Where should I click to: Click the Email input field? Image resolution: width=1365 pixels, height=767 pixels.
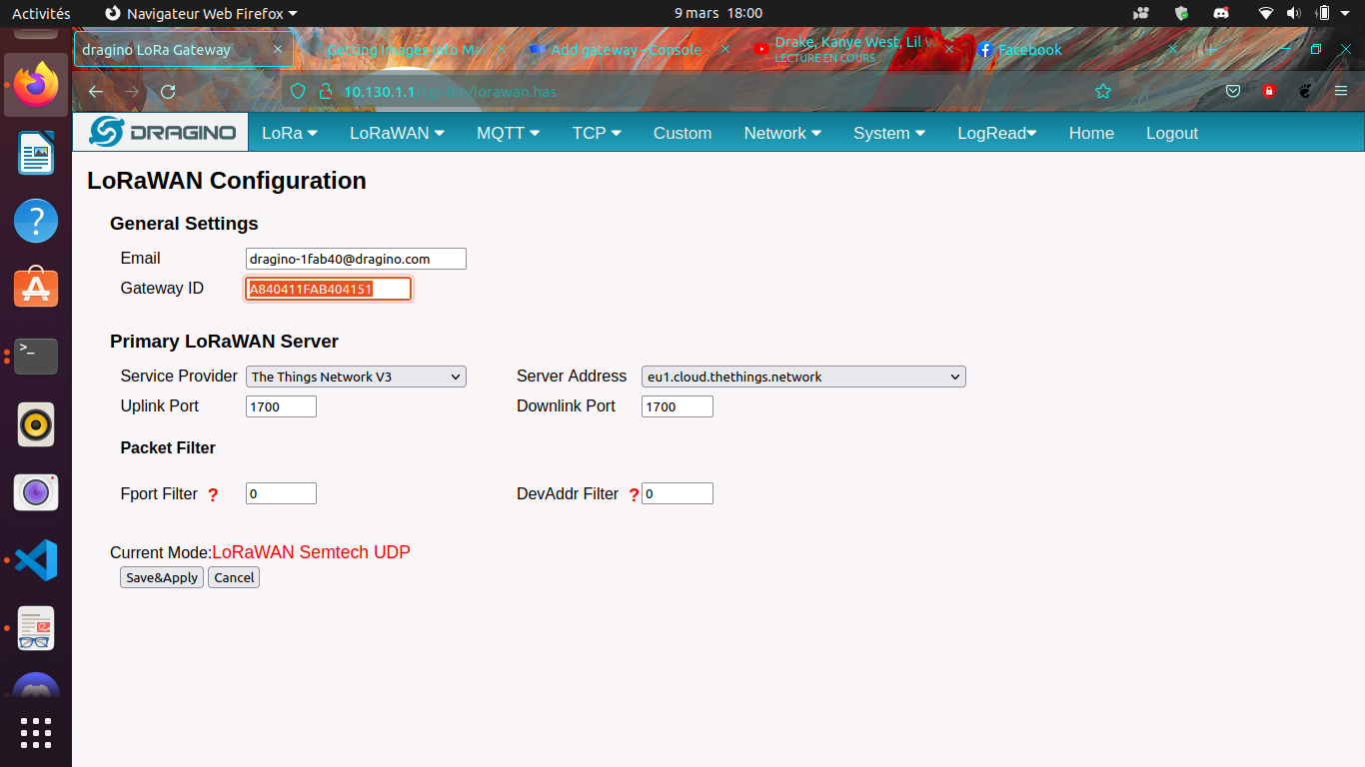pyautogui.click(x=356, y=259)
